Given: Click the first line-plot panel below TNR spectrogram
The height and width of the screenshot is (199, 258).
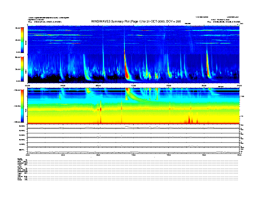Looking at the screenshot, I should 134,126.
